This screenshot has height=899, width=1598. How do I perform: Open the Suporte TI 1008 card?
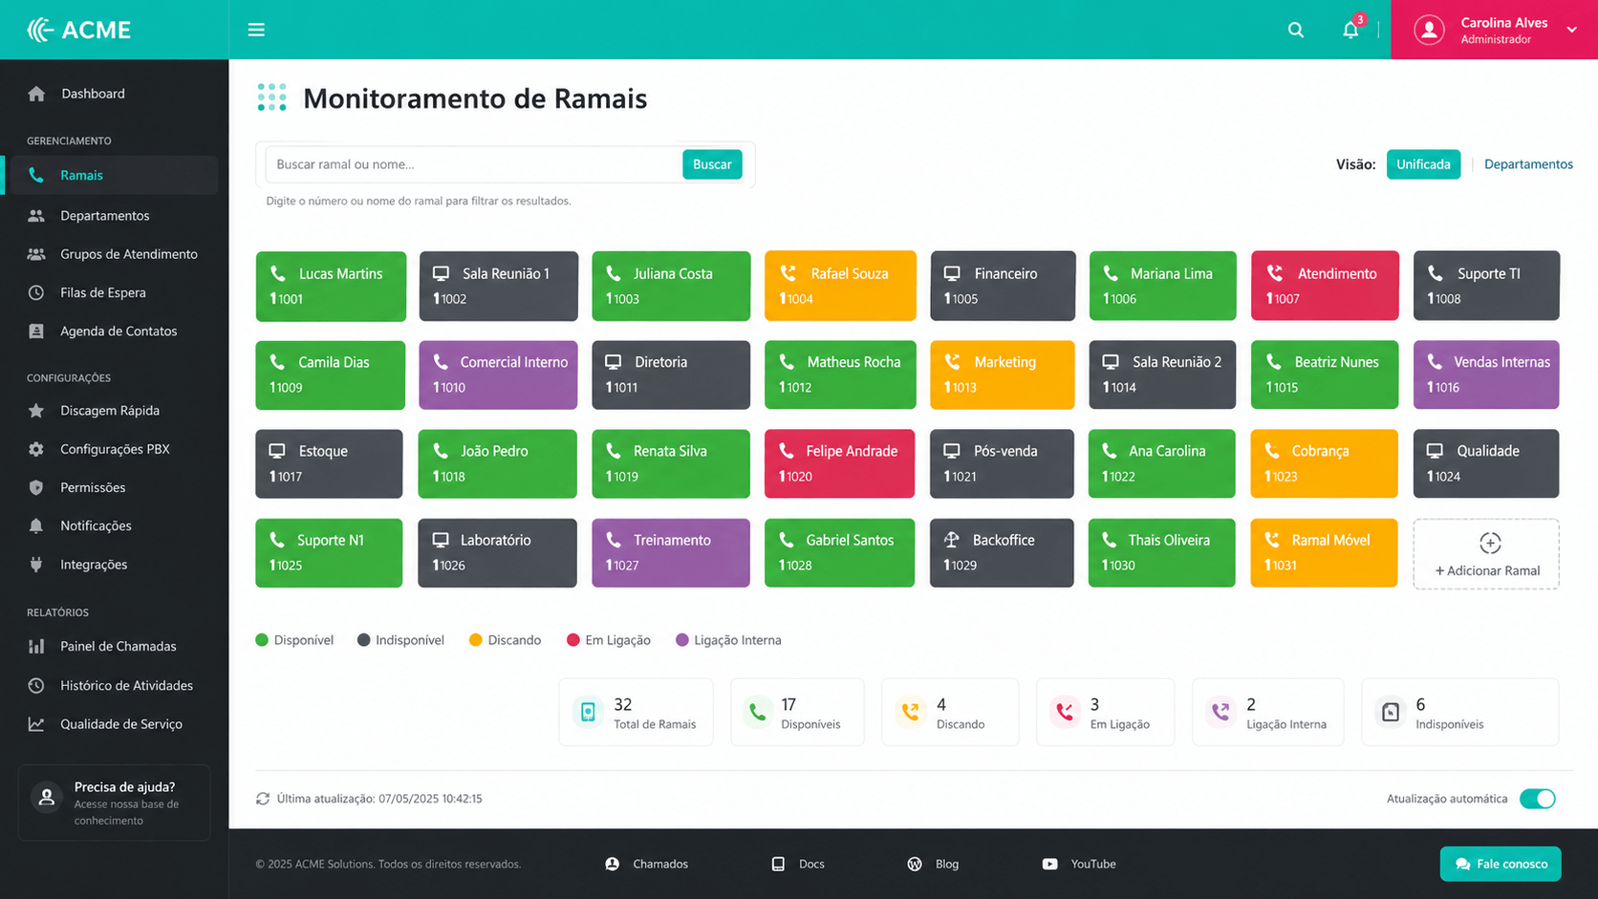click(x=1486, y=286)
